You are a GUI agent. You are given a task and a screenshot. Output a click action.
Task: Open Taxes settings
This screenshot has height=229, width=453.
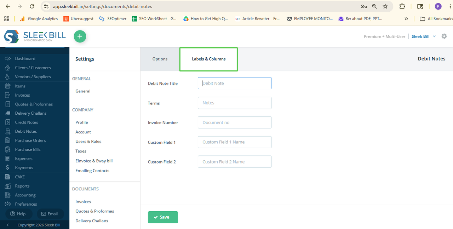pyautogui.click(x=81, y=151)
